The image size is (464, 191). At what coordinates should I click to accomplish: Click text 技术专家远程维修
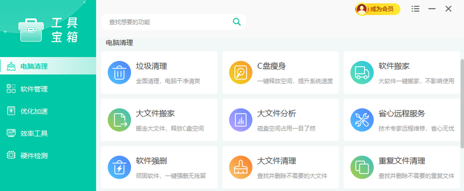(402, 129)
